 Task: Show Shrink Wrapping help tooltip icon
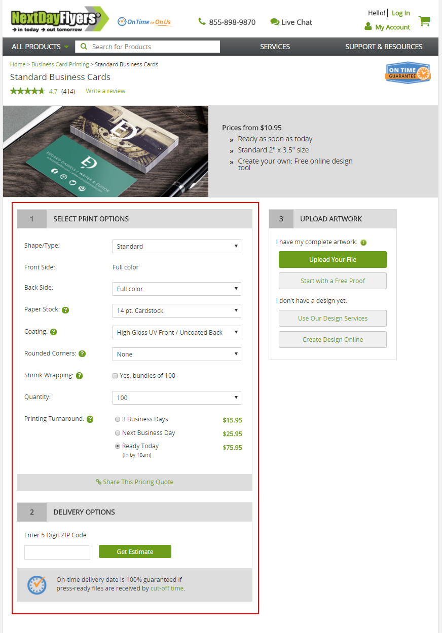pos(79,376)
